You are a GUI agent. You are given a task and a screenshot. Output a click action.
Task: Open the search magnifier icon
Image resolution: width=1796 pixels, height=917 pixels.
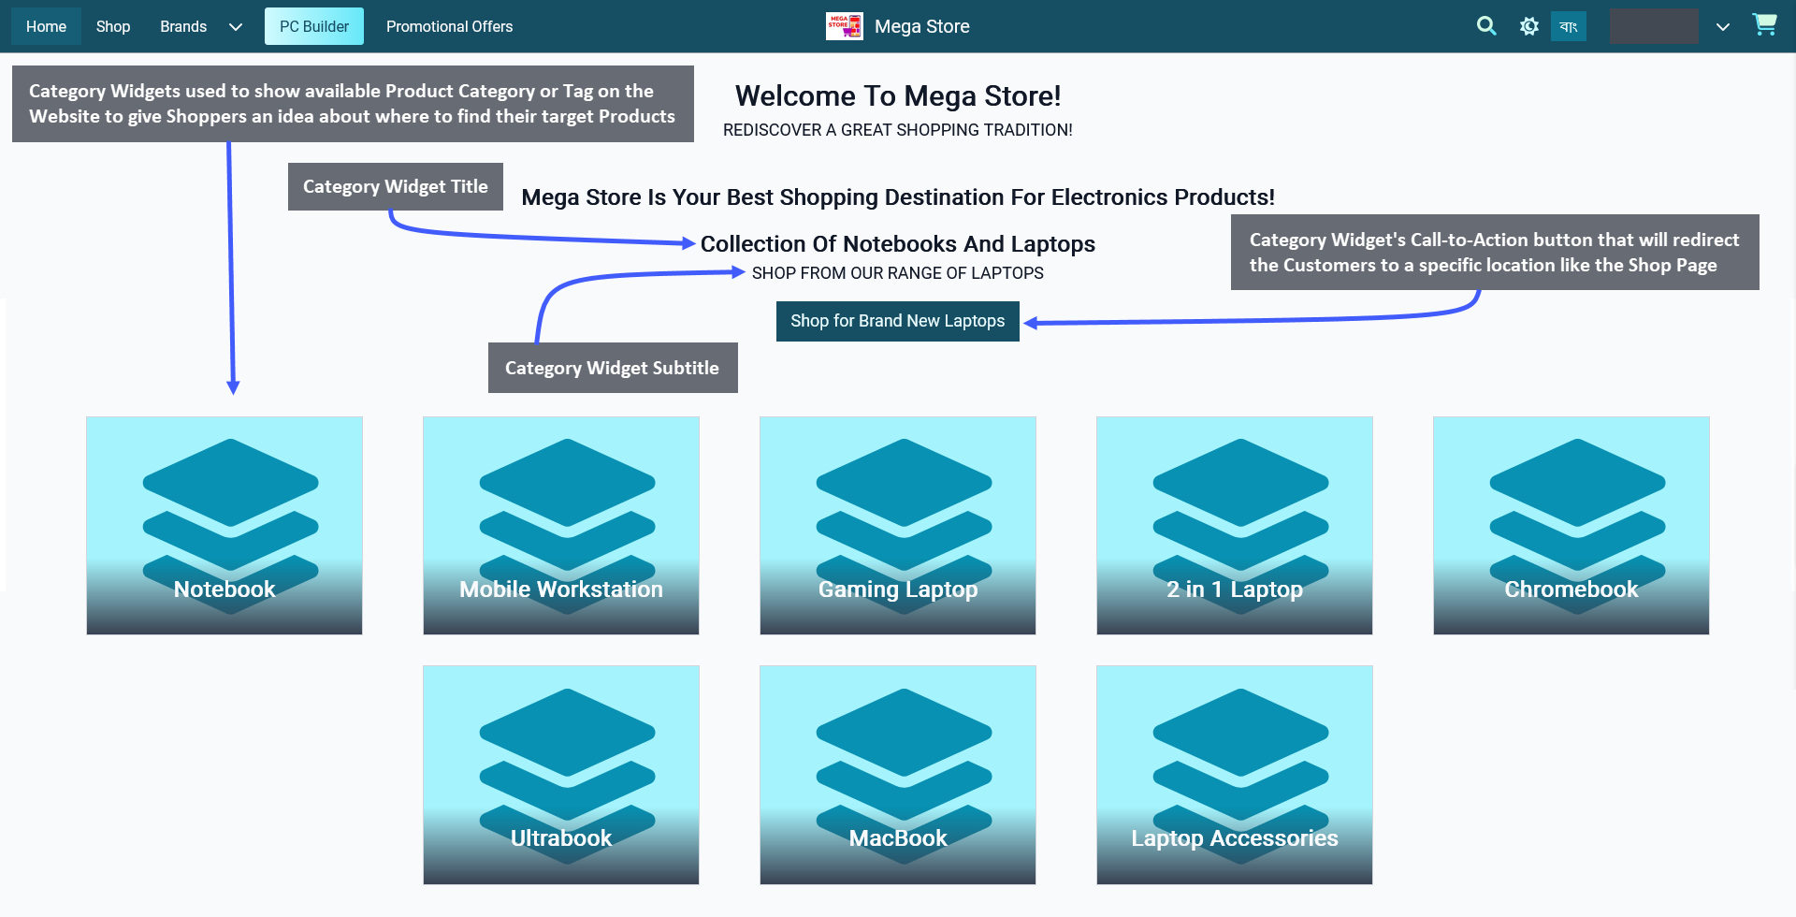(x=1486, y=26)
